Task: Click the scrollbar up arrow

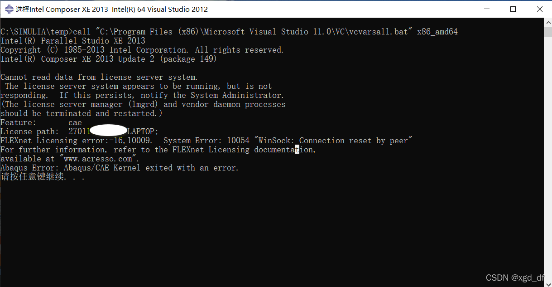Action: pyautogui.click(x=548, y=22)
